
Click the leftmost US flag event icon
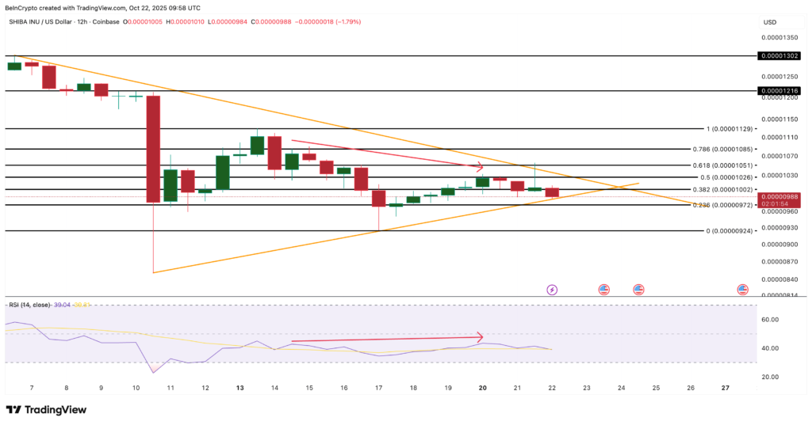(x=603, y=290)
